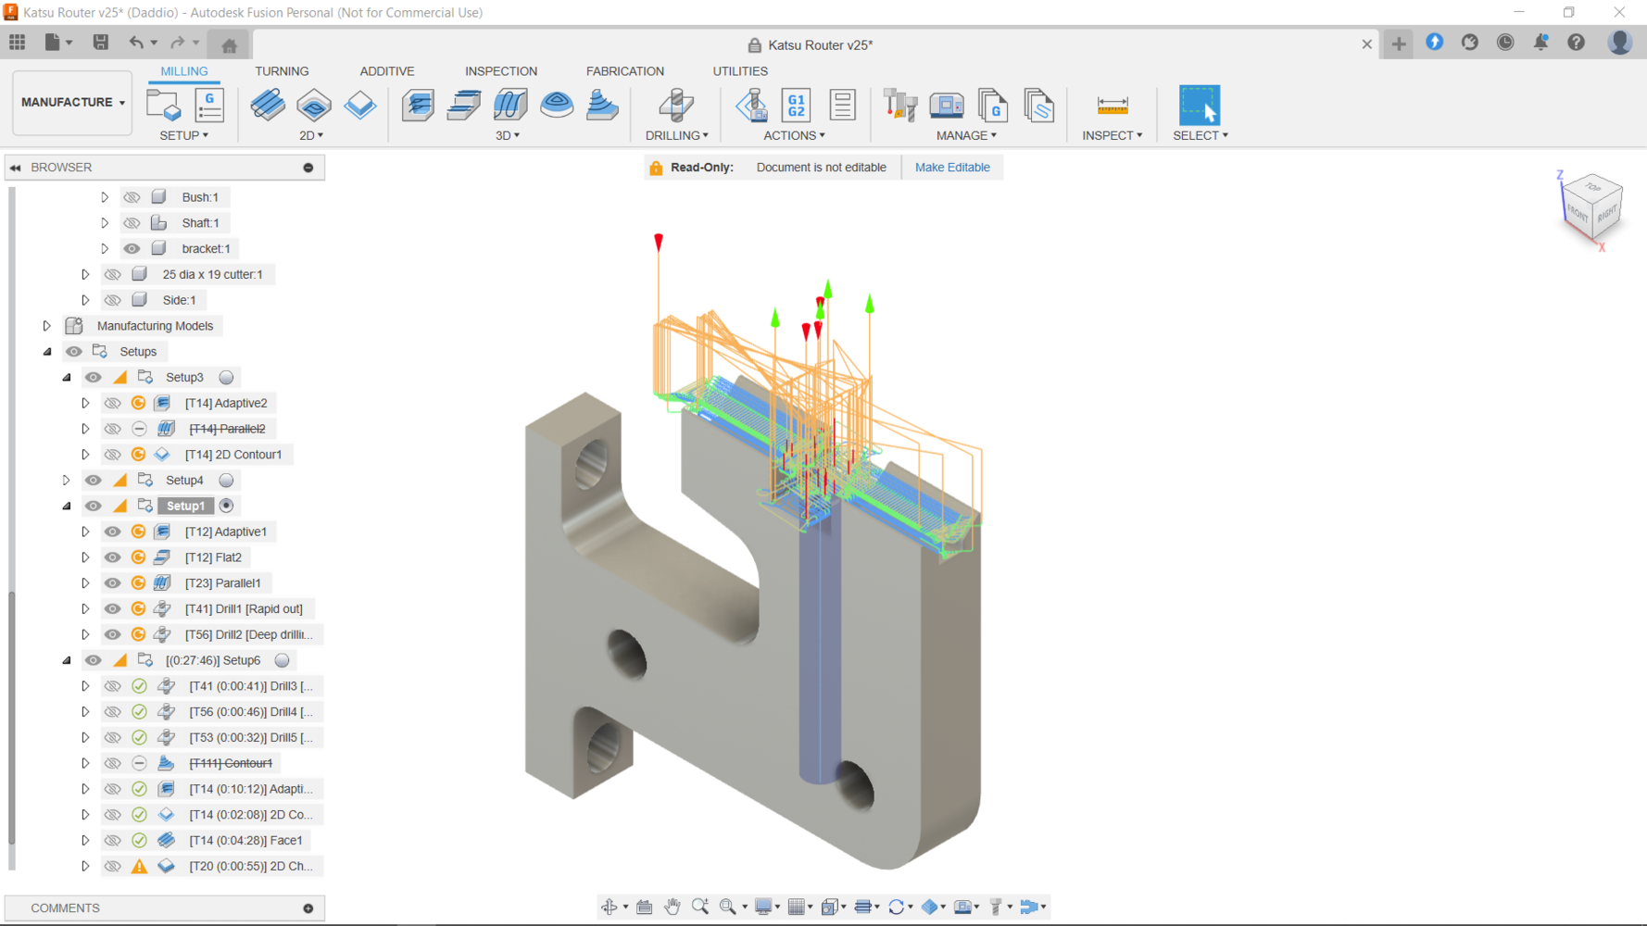Choose the 3D Flat tool icon
The width and height of the screenshot is (1647, 926).
click(x=464, y=106)
